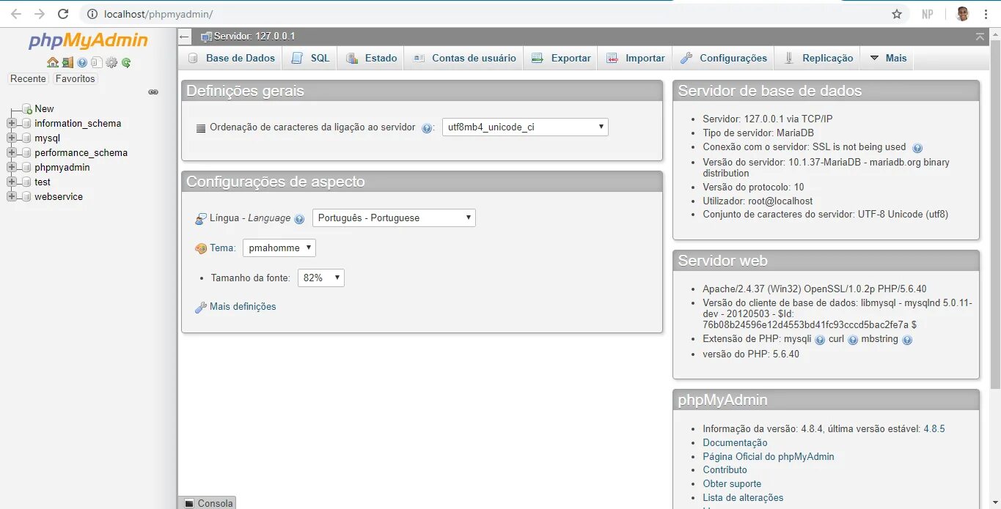Click the browser back arrow

coord(15,14)
